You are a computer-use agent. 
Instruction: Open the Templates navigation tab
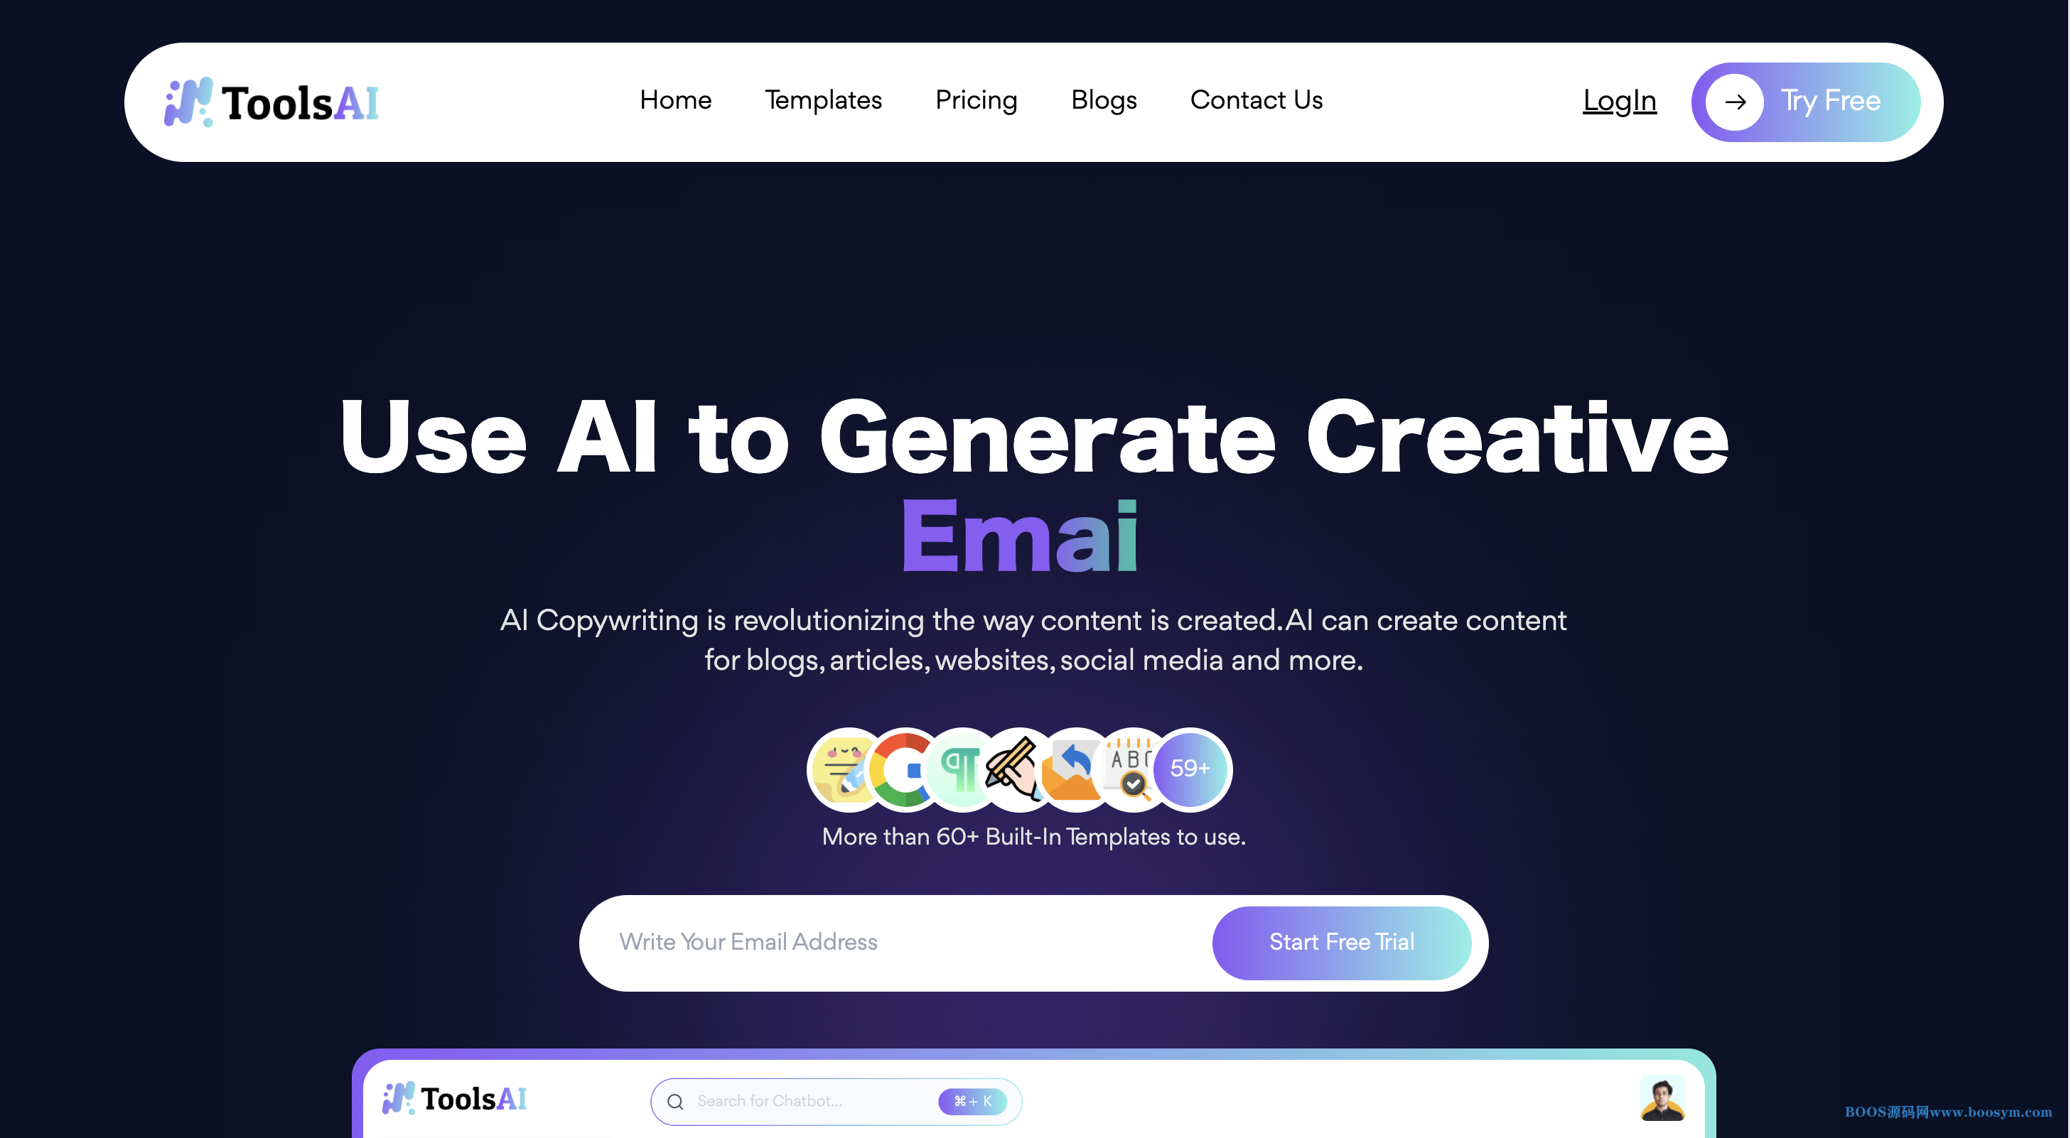823,99
